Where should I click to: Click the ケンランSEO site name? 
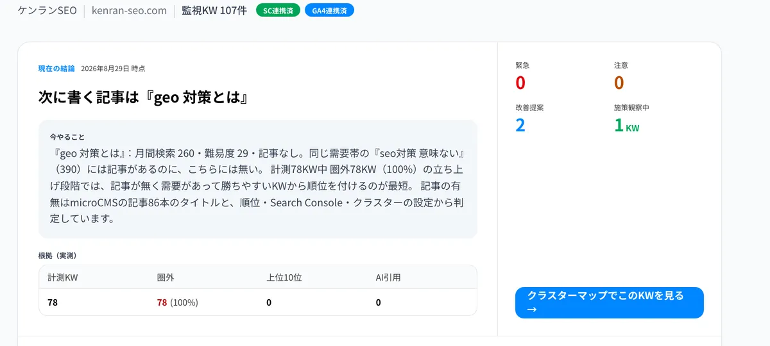[x=47, y=10]
